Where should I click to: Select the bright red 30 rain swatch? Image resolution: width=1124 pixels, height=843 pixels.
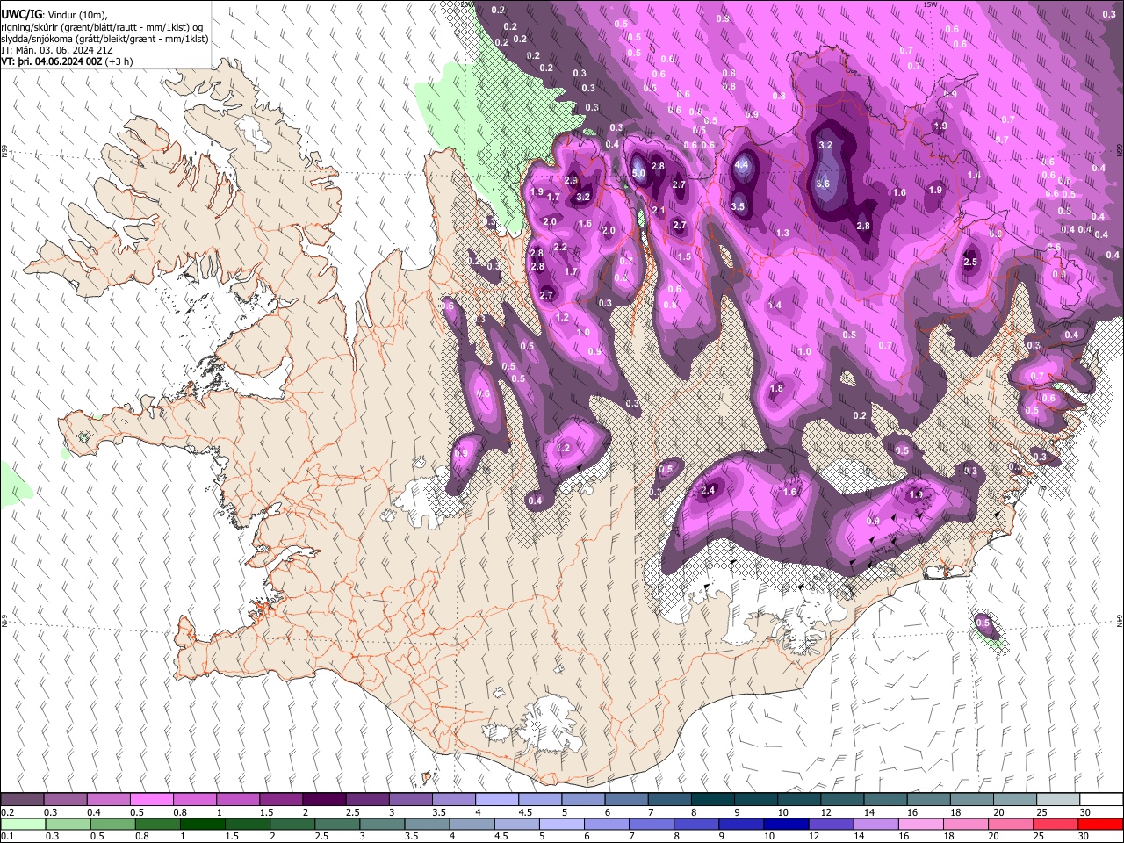click(x=1101, y=824)
